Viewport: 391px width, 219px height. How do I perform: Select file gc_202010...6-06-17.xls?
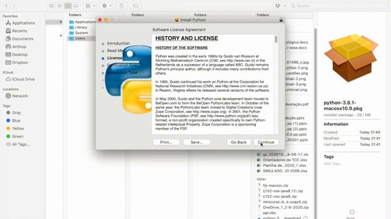(x=283, y=155)
